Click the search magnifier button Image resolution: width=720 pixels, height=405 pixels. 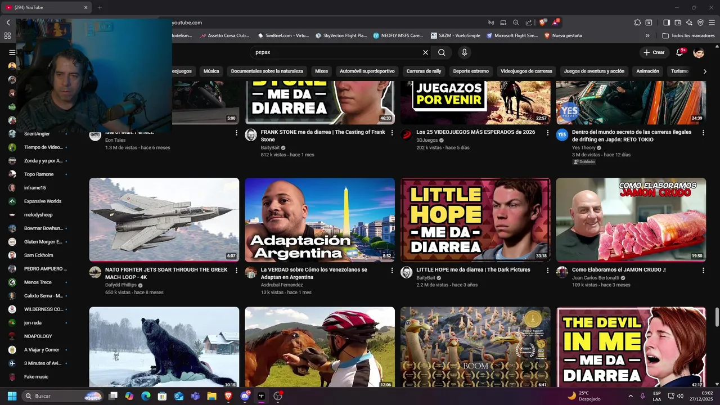(x=442, y=52)
